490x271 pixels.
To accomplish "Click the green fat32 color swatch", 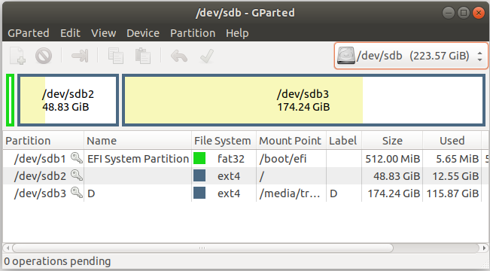I will tap(199, 159).
